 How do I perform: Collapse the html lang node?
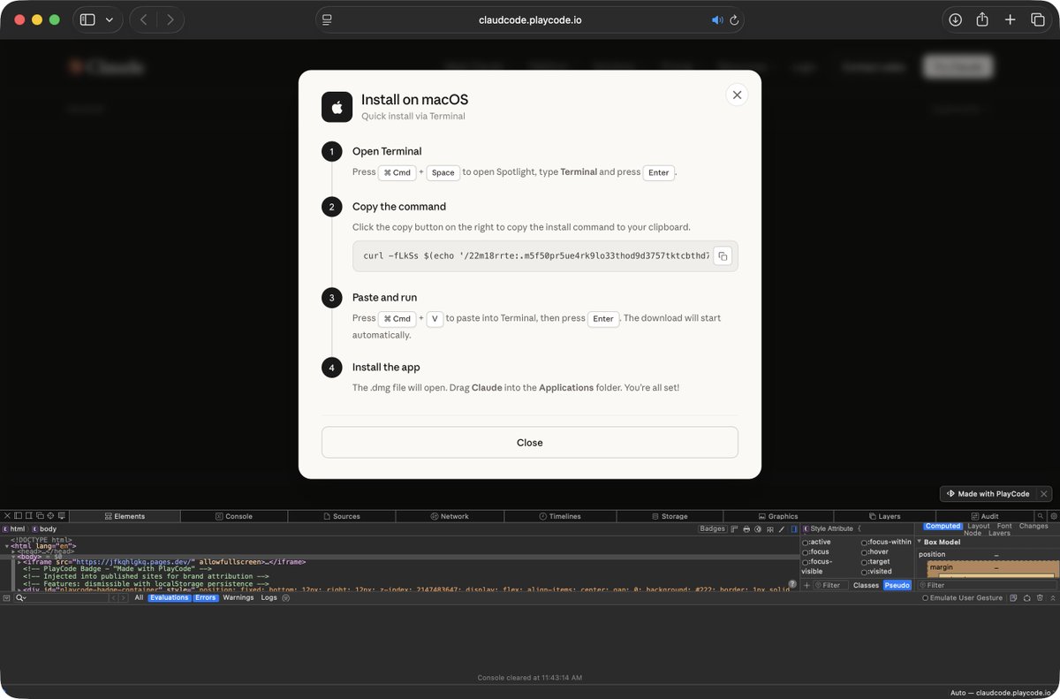pyautogui.click(x=7, y=546)
